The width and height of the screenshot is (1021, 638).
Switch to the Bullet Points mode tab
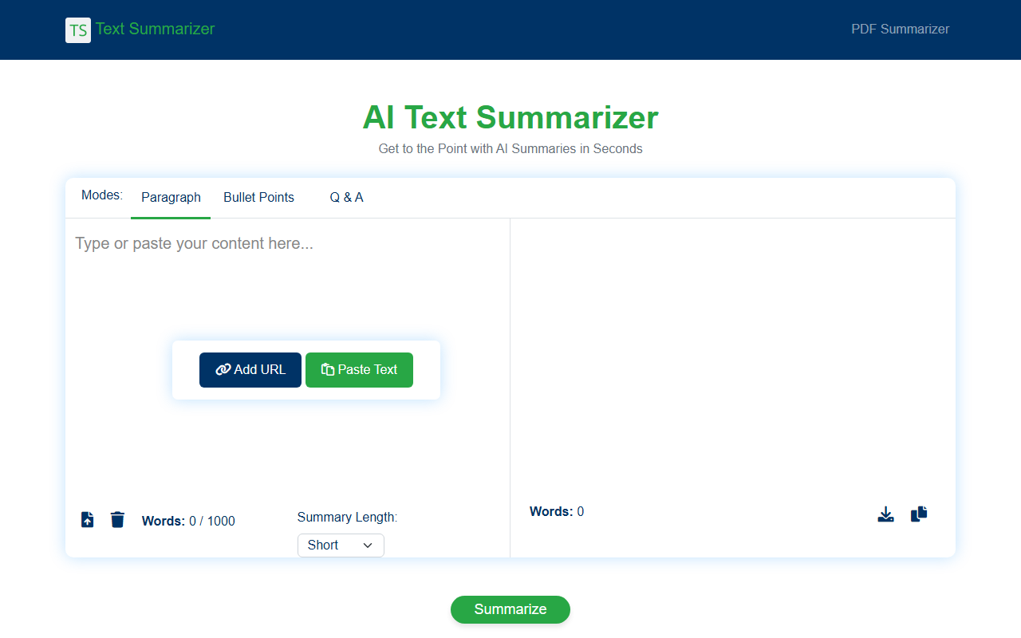[x=258, y=198]
